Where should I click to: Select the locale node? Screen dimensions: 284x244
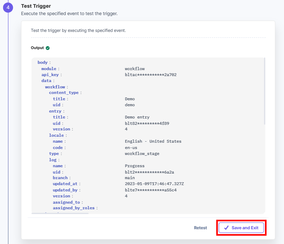tap(56, 135)
